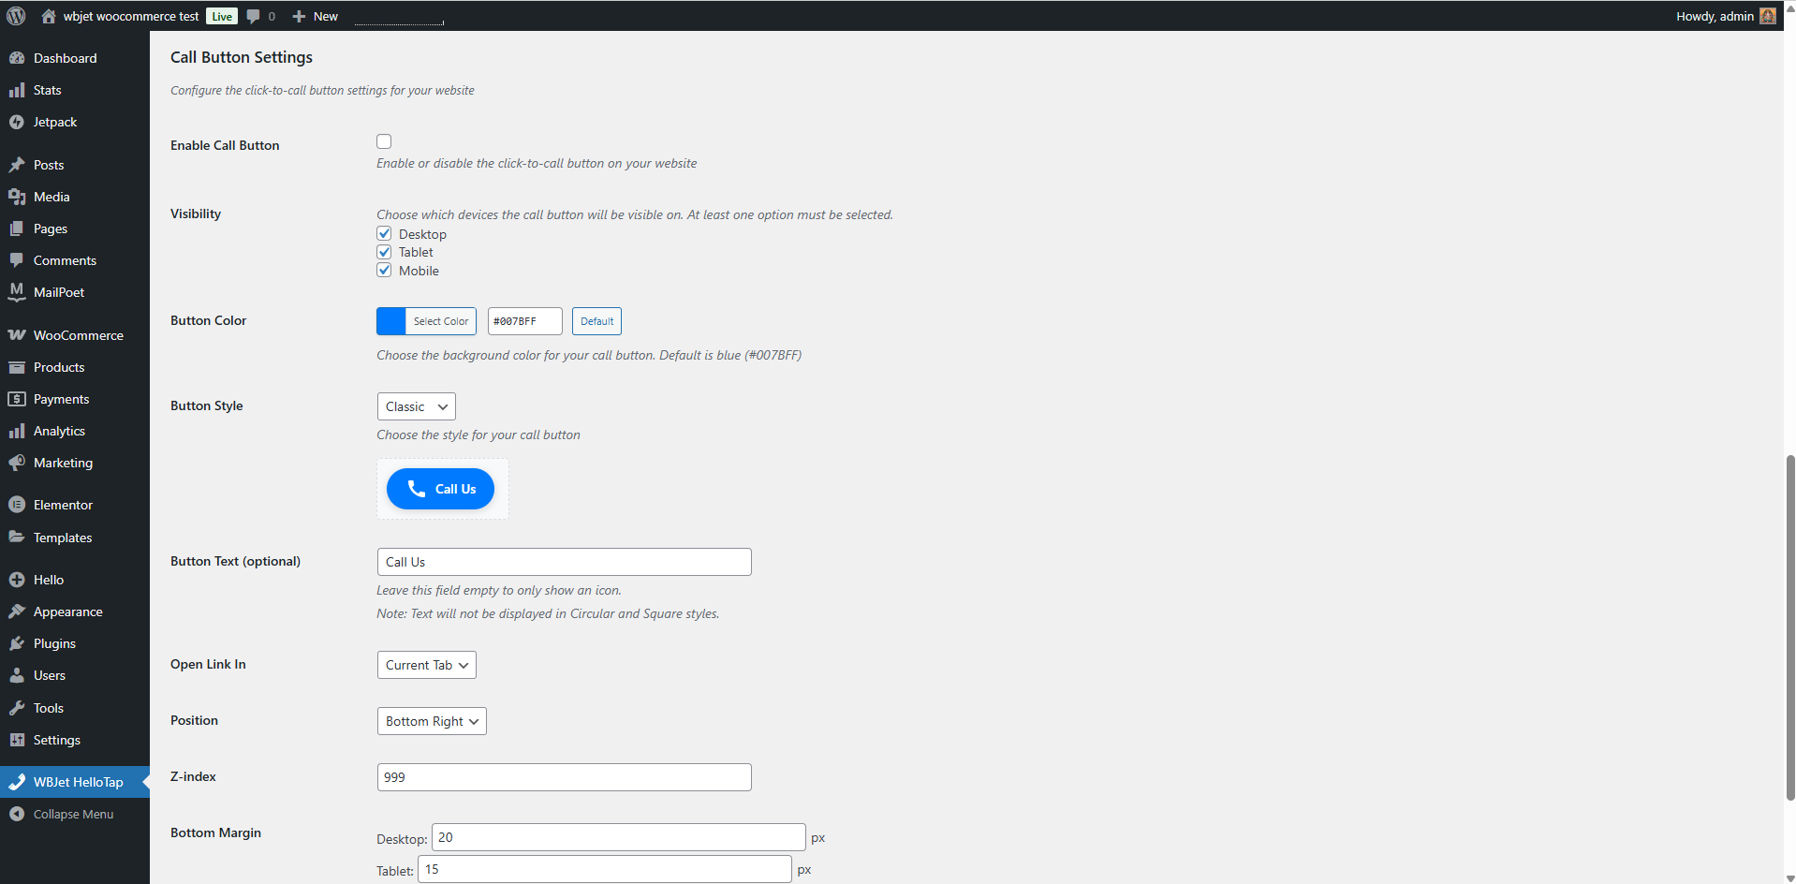The height and width of the screenshot is (884, 1796).
Task: Disable Mobile visibility for the call button
Action: pos(384,270)
